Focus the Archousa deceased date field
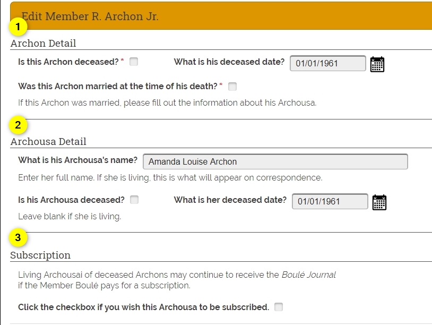This screenshot has height=325, width=432. [x=330, y=201]
